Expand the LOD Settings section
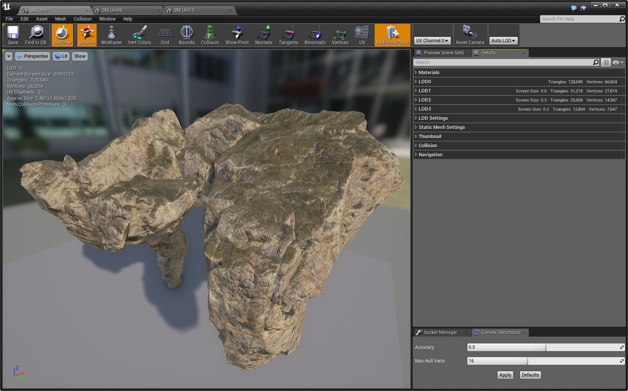The height and width of the screenshot is (391, 628). (x=433, y=118)
